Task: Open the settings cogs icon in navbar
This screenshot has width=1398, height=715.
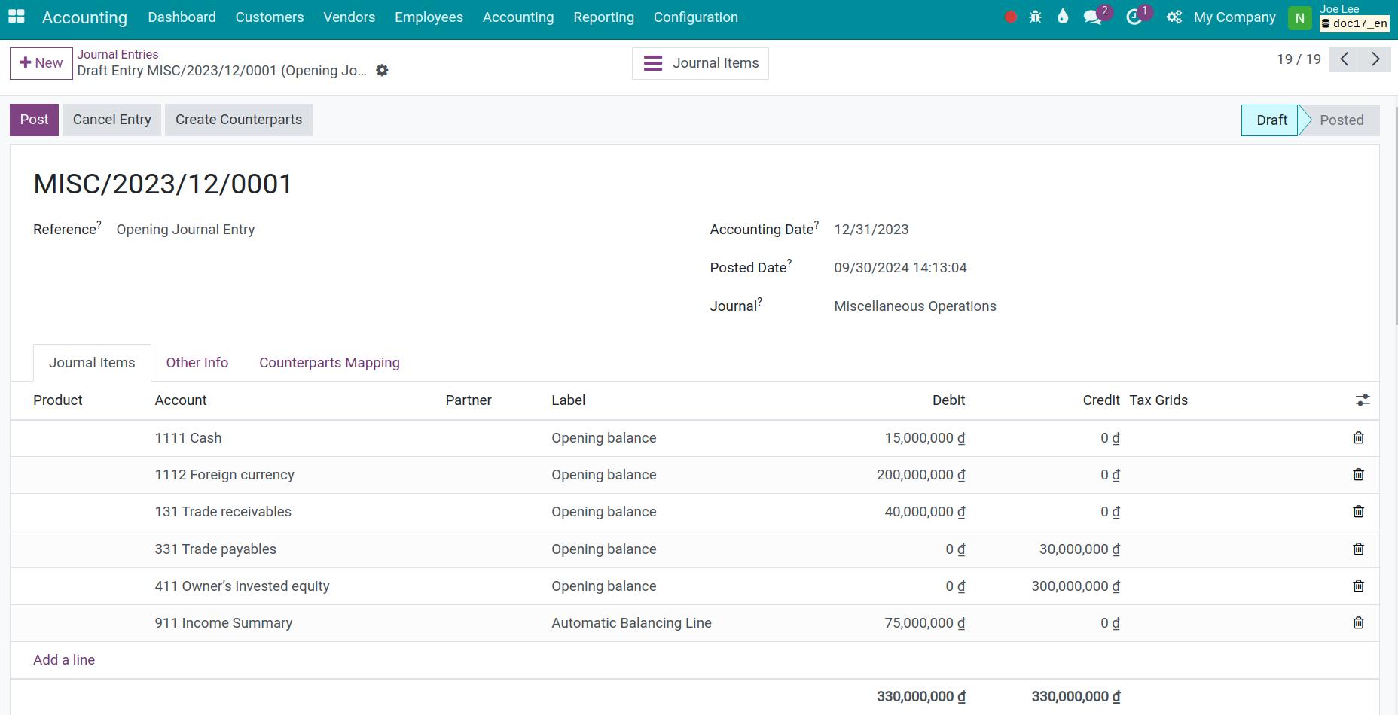Action: (x=1174, y=17)
